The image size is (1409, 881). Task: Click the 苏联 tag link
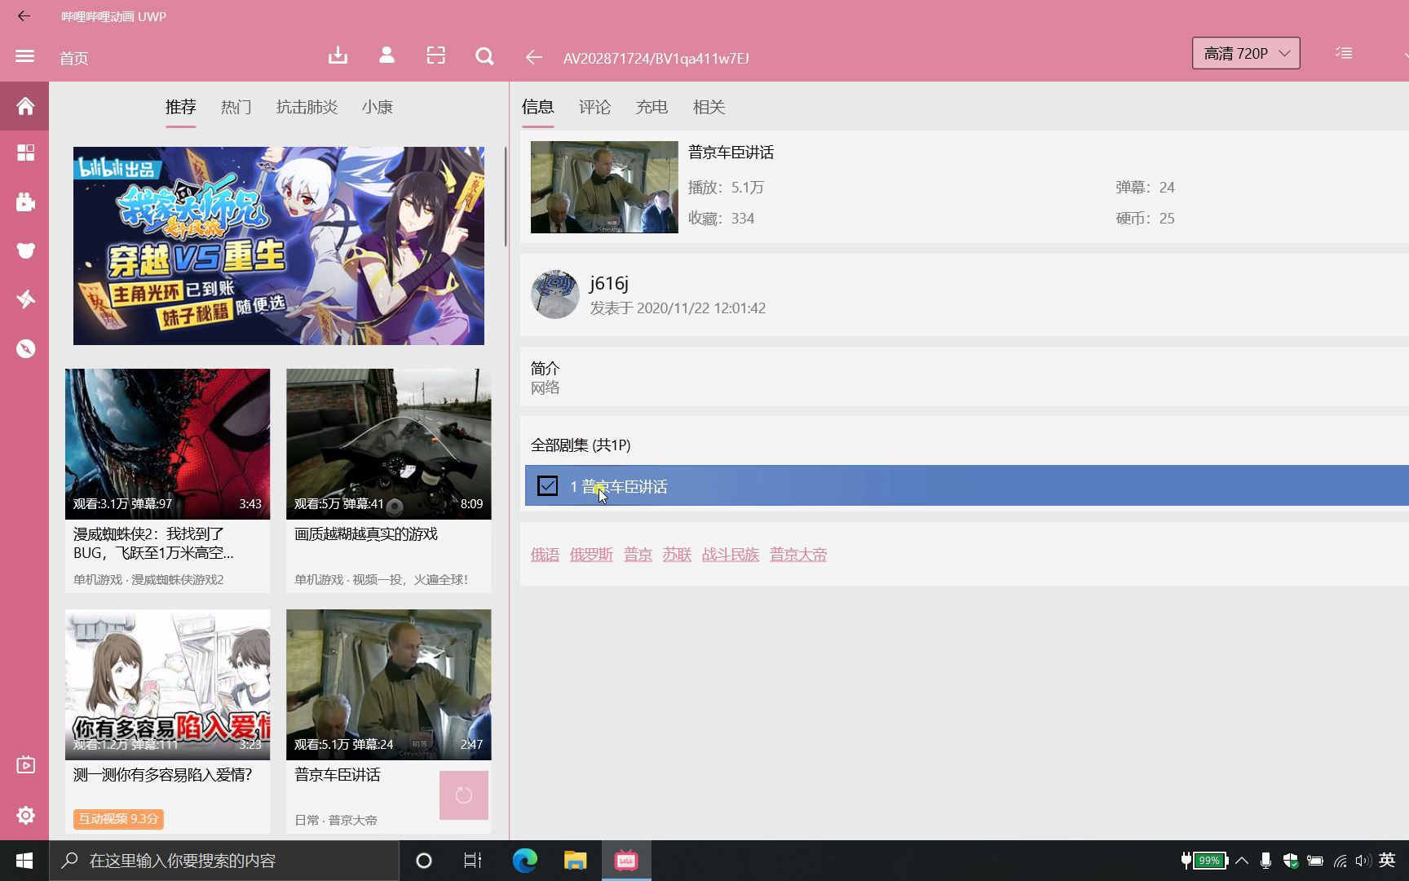(677, 555)
